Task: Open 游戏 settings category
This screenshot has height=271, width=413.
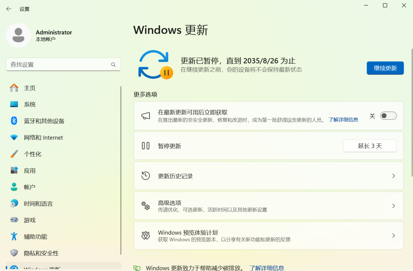Action: 63,220
